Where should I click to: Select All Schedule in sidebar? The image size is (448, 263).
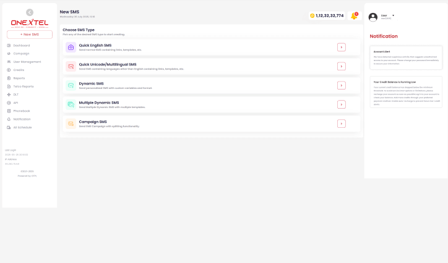[x=22, y=127]
